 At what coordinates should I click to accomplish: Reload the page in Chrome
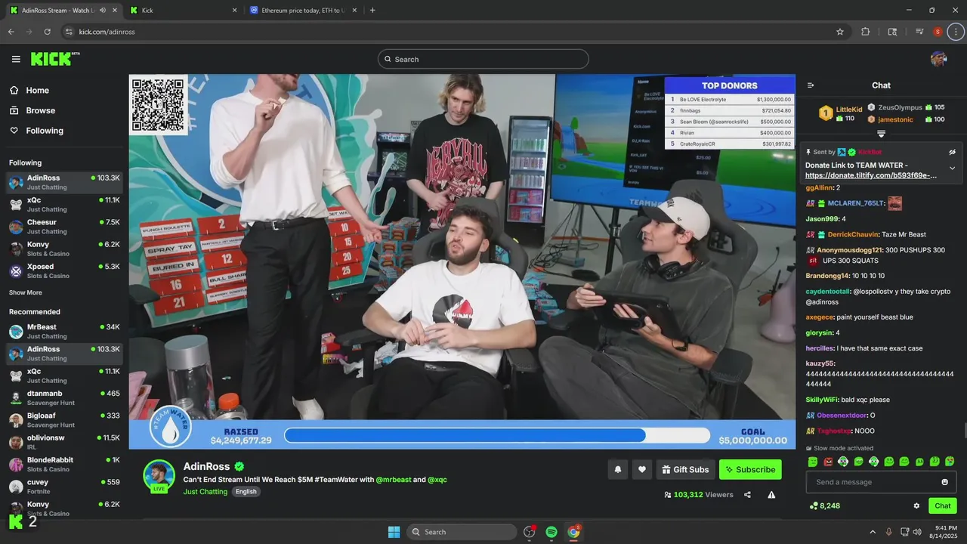point(47,32)
